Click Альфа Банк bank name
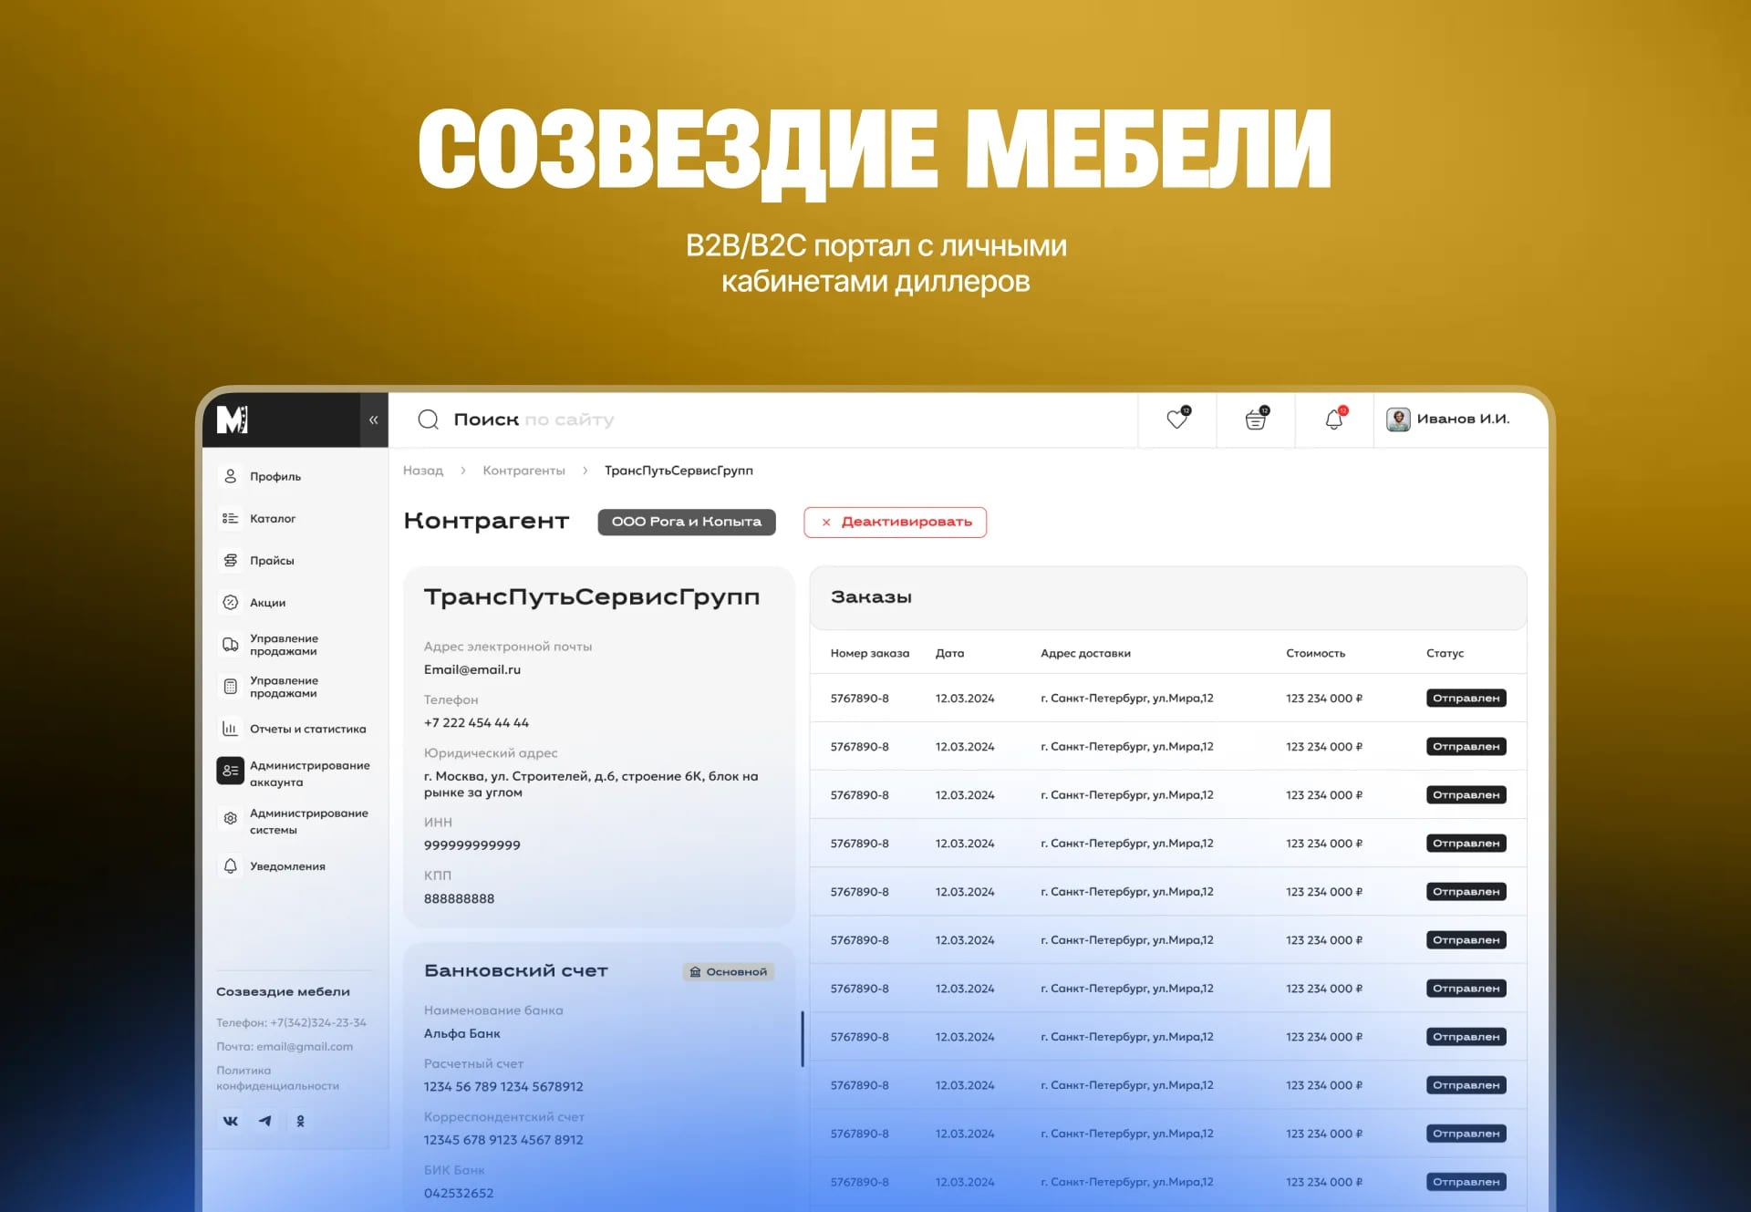This screenshot has height=1212, width=1751. coord(461,1033)
